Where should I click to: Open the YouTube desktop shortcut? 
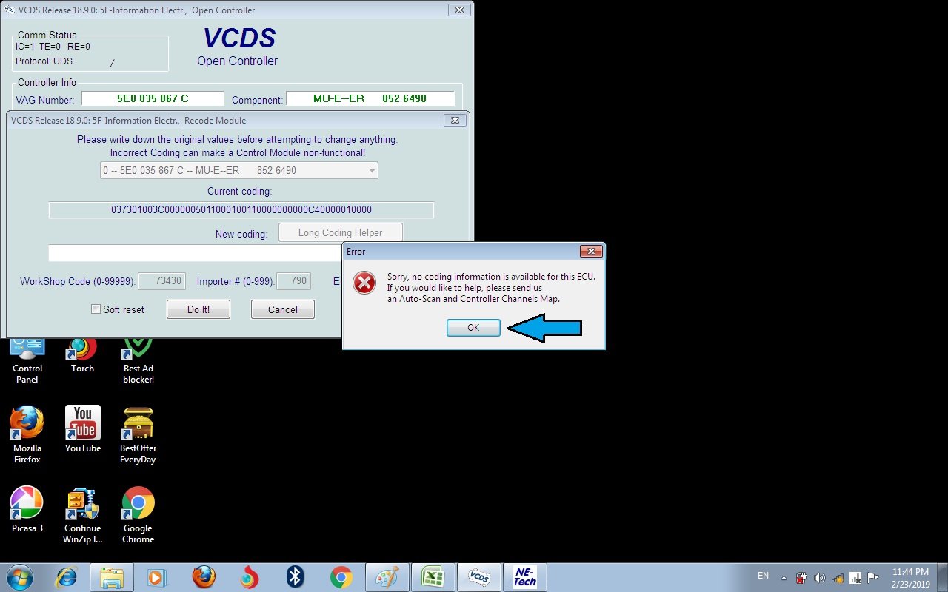(x=81, y=422)
